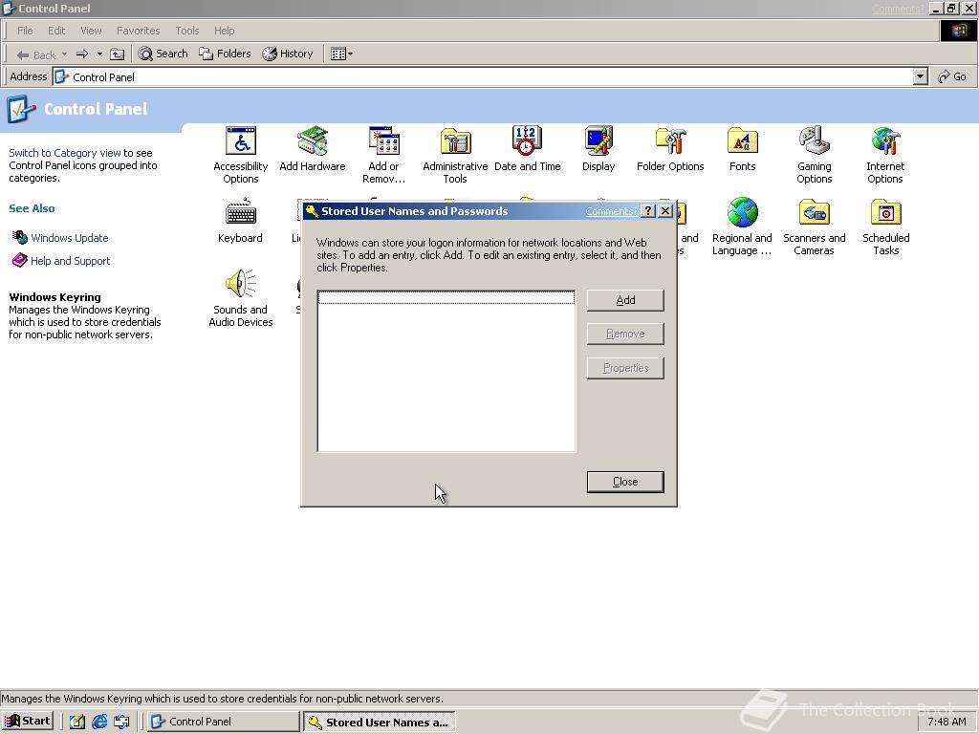Click the Close button in dialog
This screenshot has height=734, width=979.
coord(625,482)
